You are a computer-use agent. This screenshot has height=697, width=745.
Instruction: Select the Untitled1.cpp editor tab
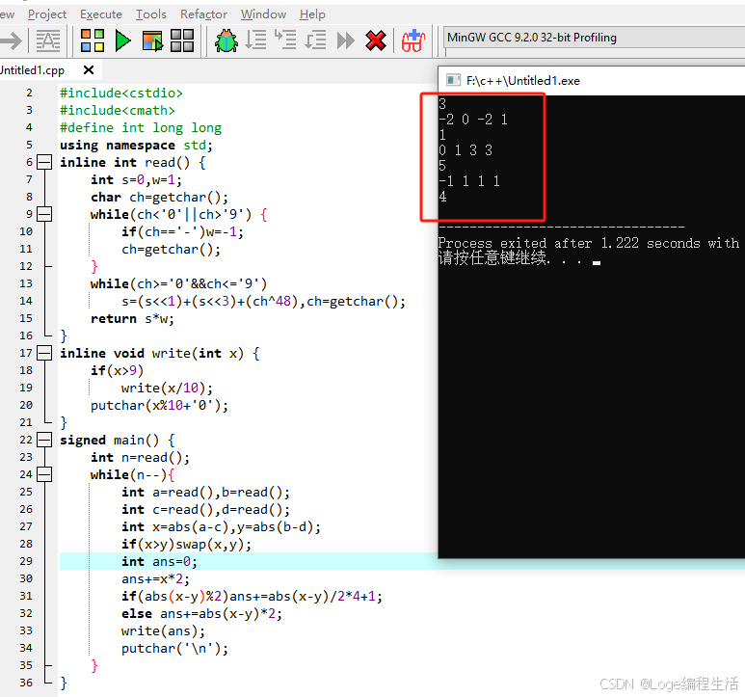pos(33,70)
